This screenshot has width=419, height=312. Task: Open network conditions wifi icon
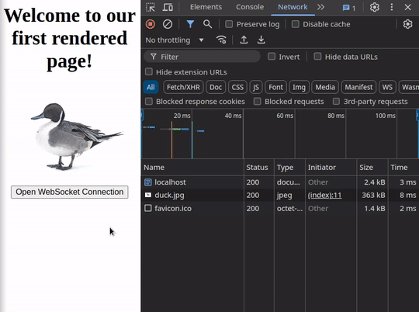(221, 40)
